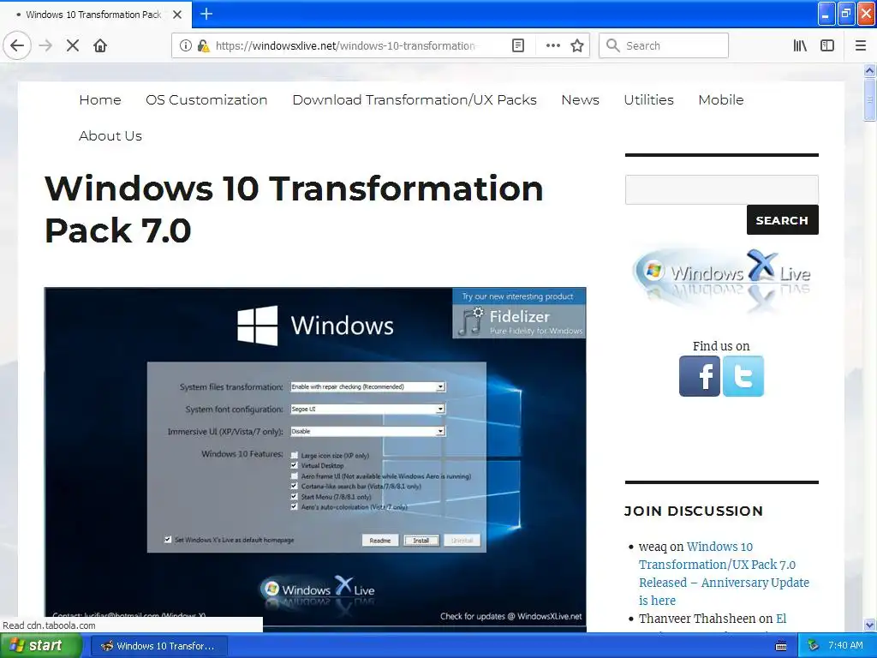Click the JOIN DISCUSSION heading
Image resolution: width=877 pixels, height=658 pixels.
(694, 511)
